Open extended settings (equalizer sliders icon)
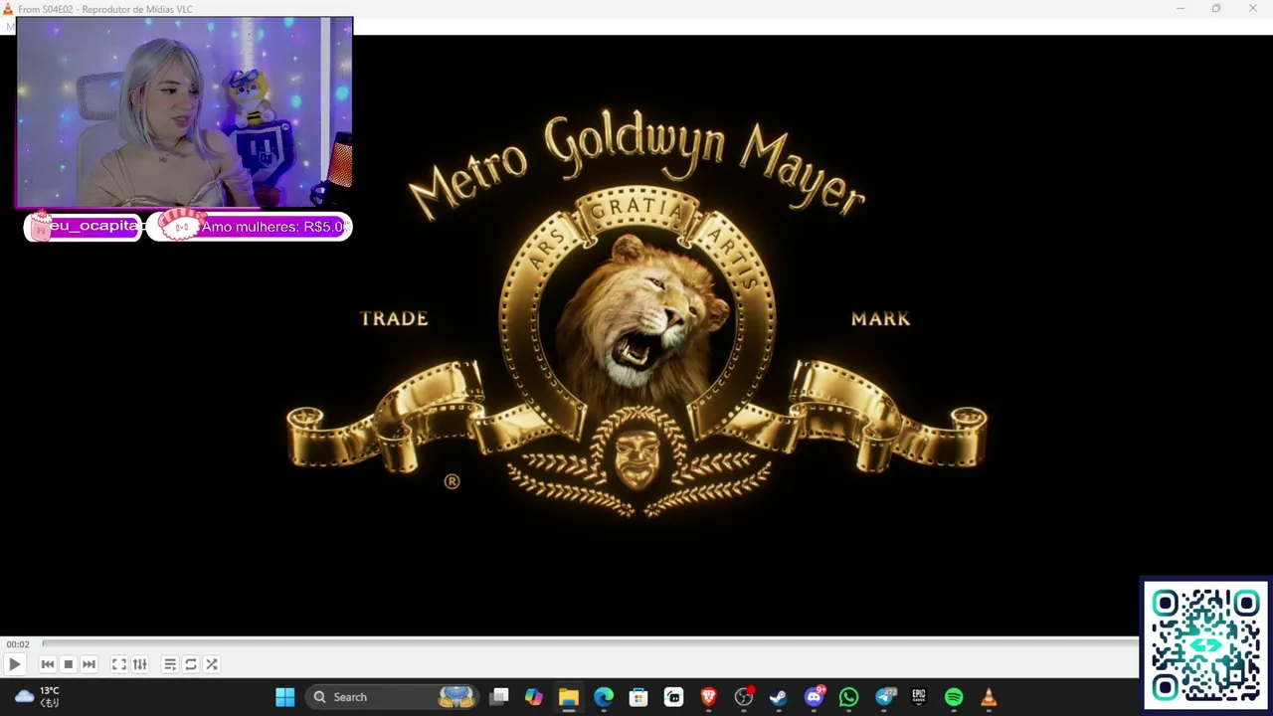 (139, 664)
